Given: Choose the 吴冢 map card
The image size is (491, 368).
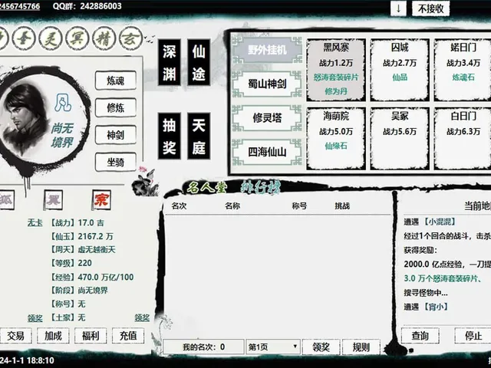Looking at the screenshot, I should (400, 139).
